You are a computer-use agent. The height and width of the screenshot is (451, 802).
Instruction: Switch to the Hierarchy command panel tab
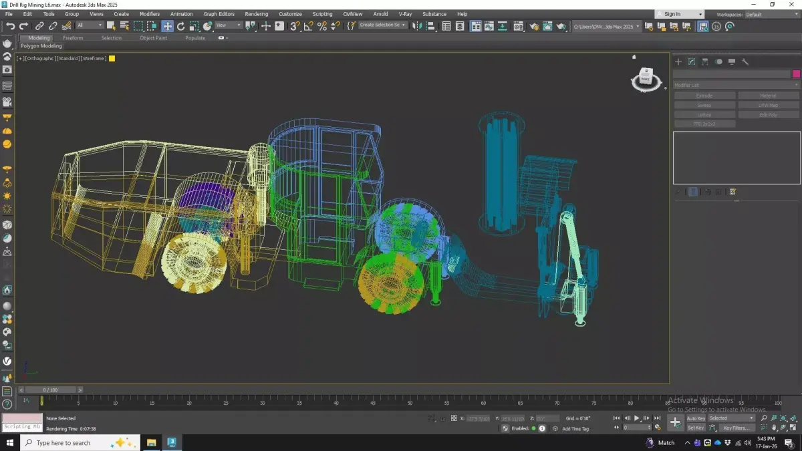(705, 61)
